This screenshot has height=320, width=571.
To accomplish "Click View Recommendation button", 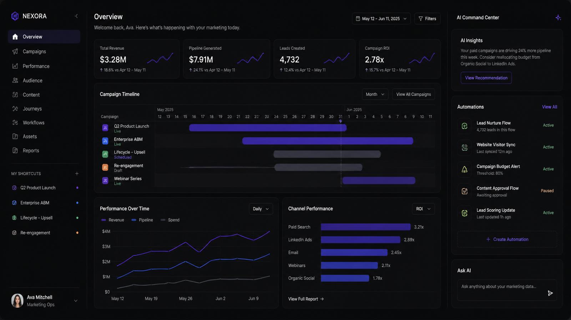I will [486, 78].
